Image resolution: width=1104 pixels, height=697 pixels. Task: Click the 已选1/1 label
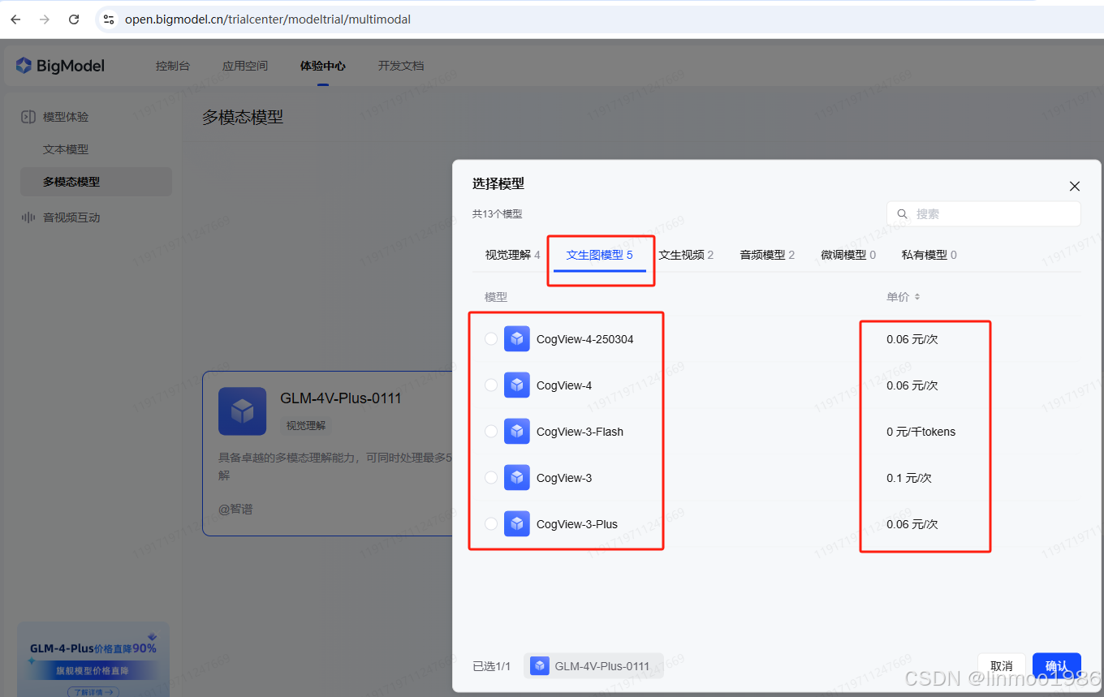click(x=492, y=666)
